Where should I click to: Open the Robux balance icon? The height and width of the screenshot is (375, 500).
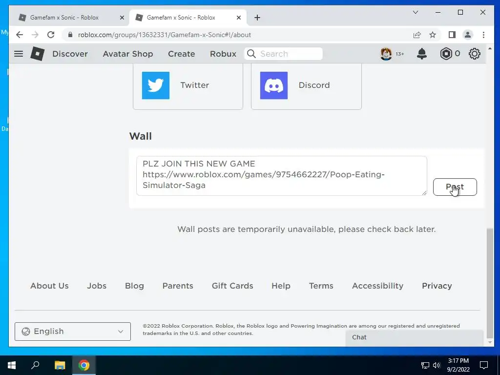(446, 54)
